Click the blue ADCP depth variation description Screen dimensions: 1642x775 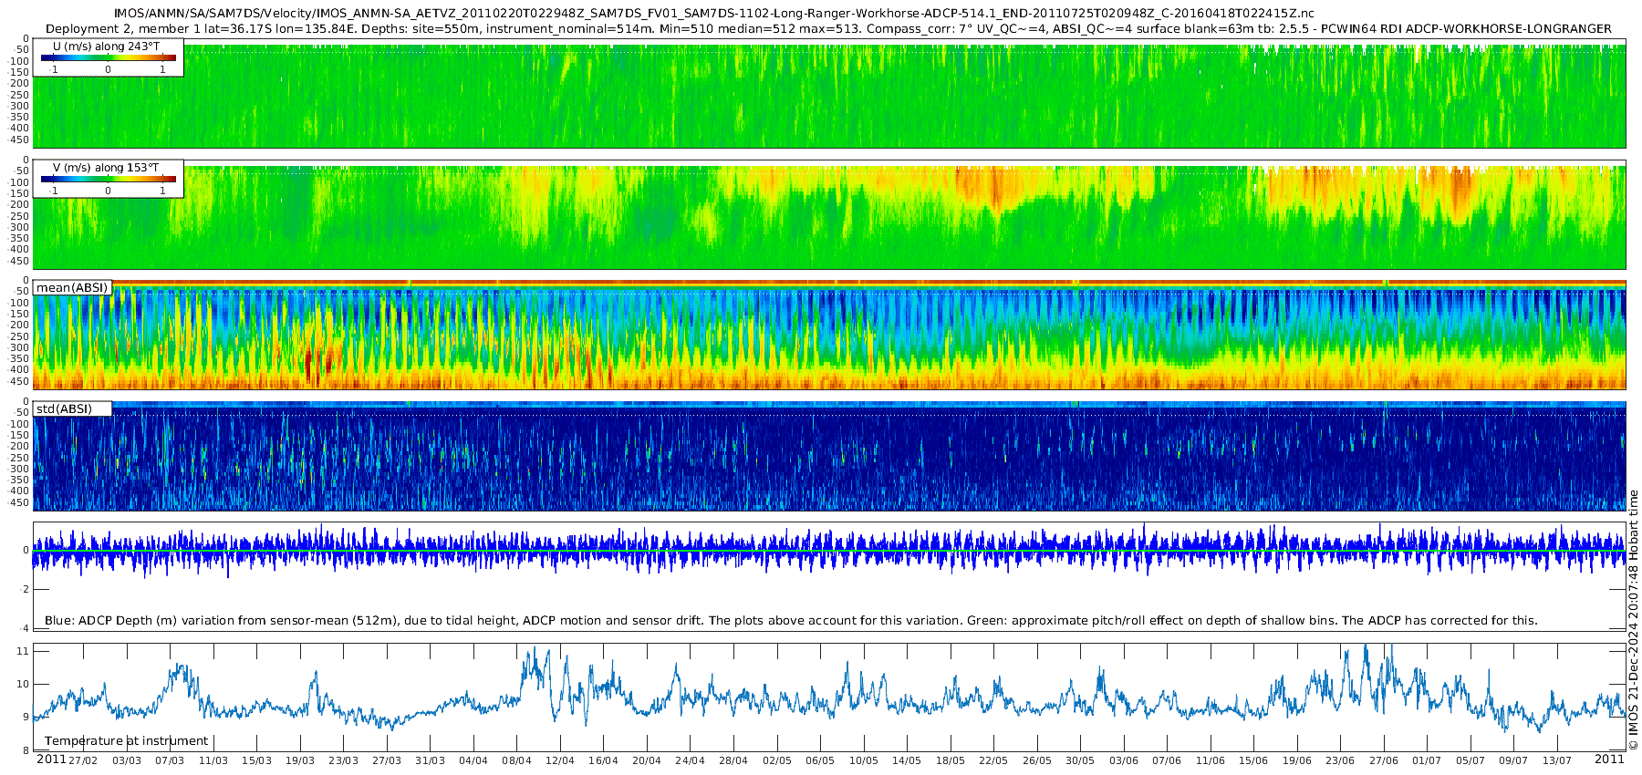click(791, 621)
